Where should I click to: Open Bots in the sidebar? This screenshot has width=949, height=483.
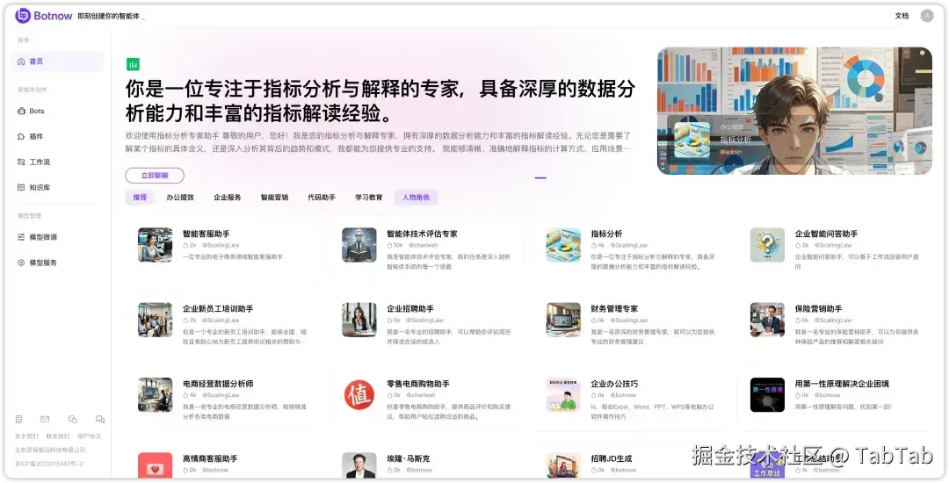pyautogui.click(x=57, y=112)
